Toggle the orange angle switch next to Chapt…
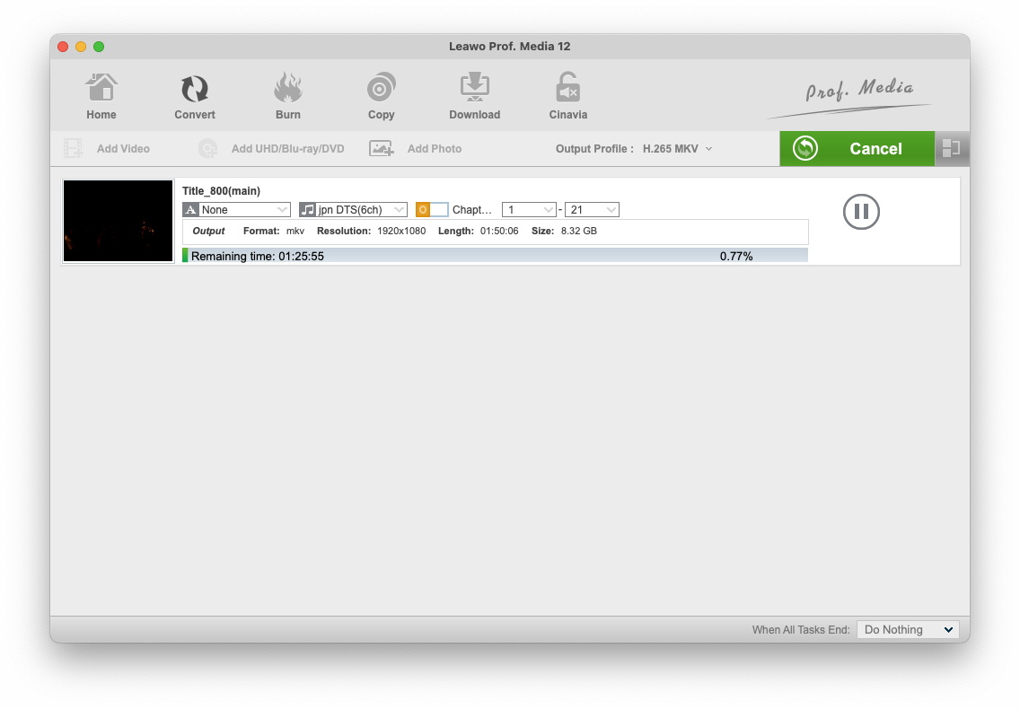 pyautogui.click(x=432, y=209)
